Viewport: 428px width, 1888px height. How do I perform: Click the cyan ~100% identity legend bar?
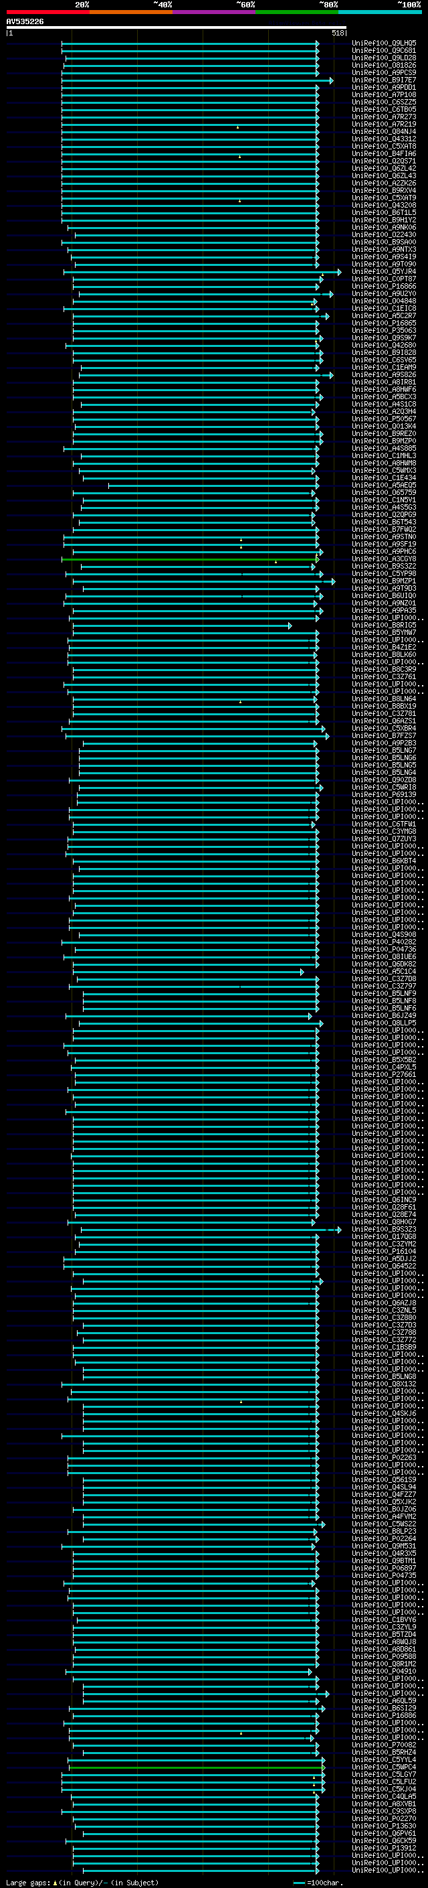coord(380,12)
